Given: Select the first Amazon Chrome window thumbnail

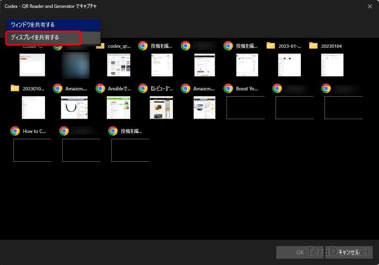Looking at the screenshot, I should (74, 108).
